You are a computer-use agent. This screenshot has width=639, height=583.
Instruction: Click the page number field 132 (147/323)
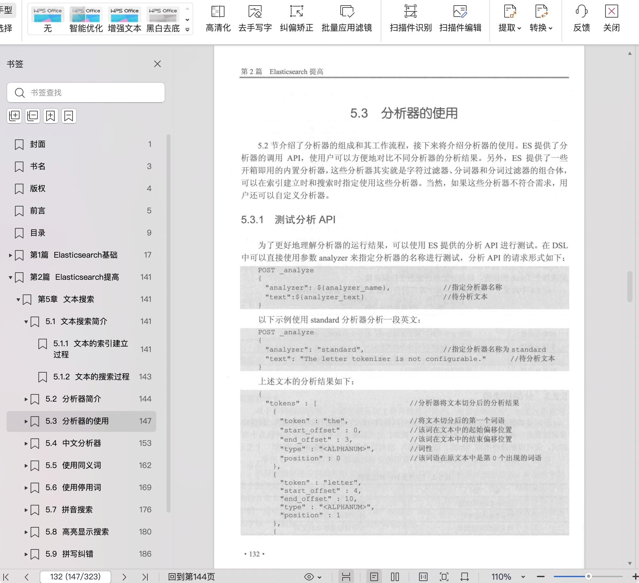[75, 577]
